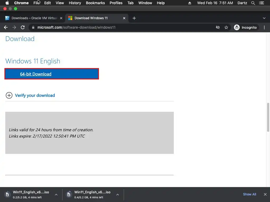270x202 pixels.
Task: Open the Help menu
Action: (161, 3)
